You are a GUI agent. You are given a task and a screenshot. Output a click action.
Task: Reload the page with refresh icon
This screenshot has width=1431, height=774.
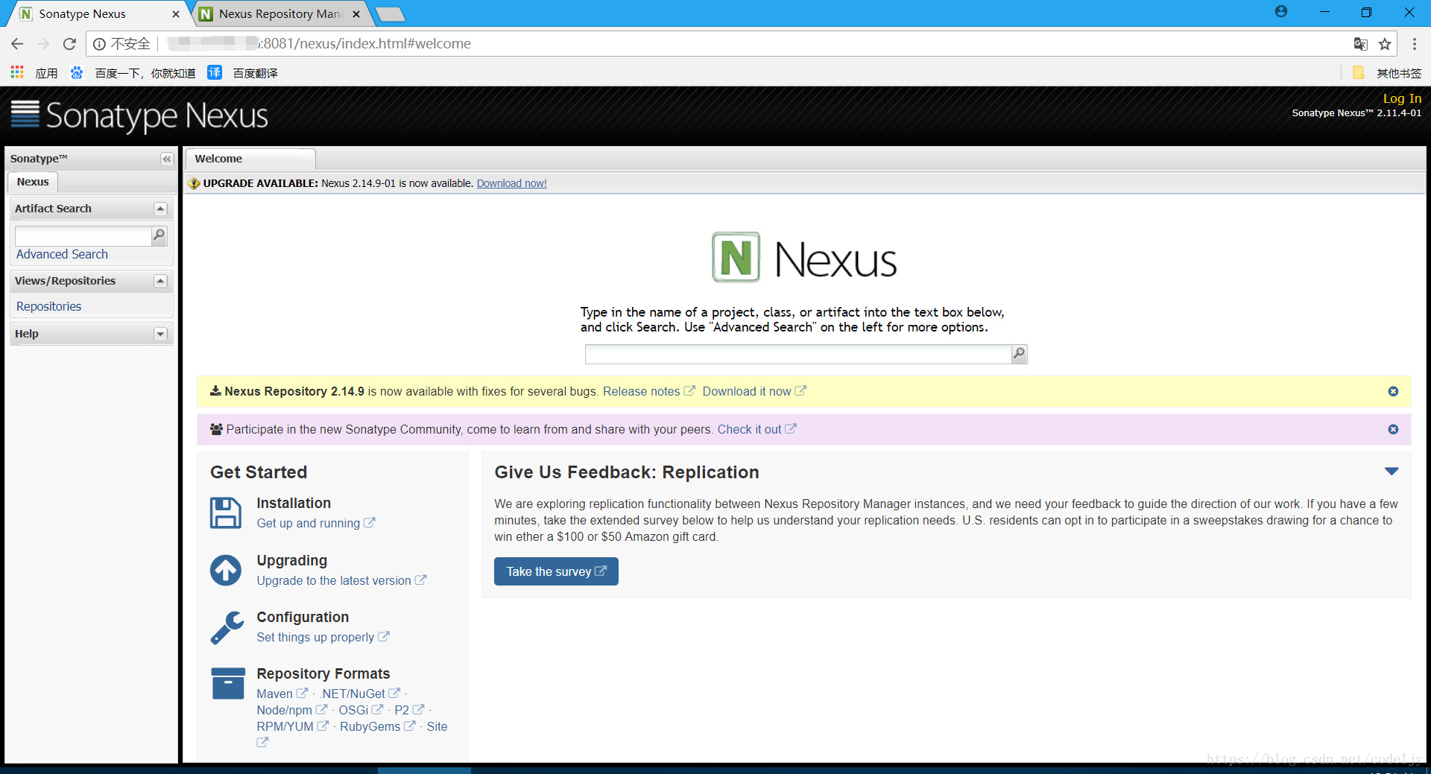pyautogui.click(x=69, y=44)
